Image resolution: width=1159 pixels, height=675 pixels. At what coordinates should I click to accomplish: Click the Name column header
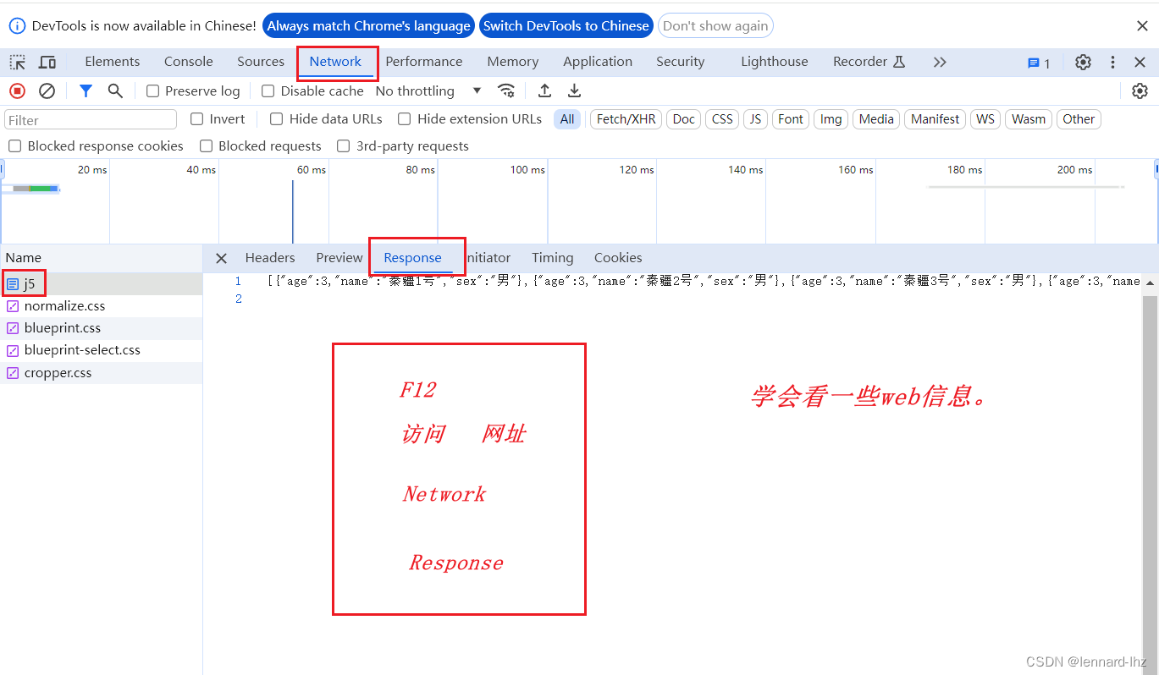(102, 258)
